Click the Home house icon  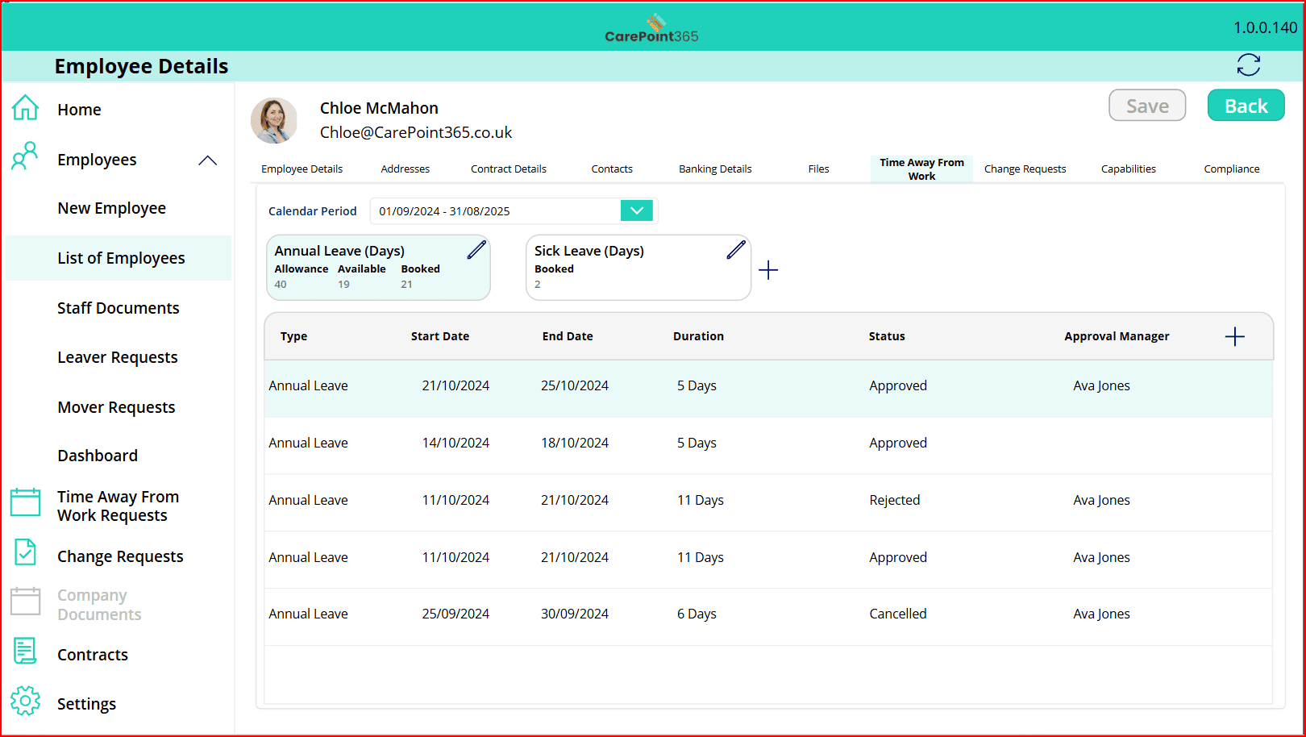(25, 107)
